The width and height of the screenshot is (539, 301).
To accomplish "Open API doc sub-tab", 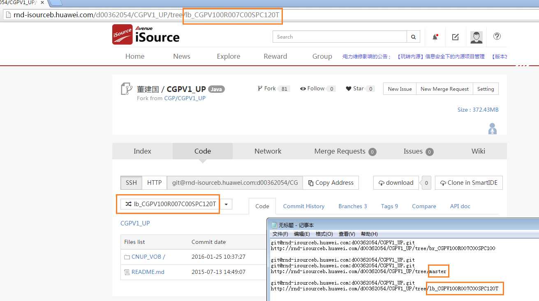I will (x=460, y=206).
